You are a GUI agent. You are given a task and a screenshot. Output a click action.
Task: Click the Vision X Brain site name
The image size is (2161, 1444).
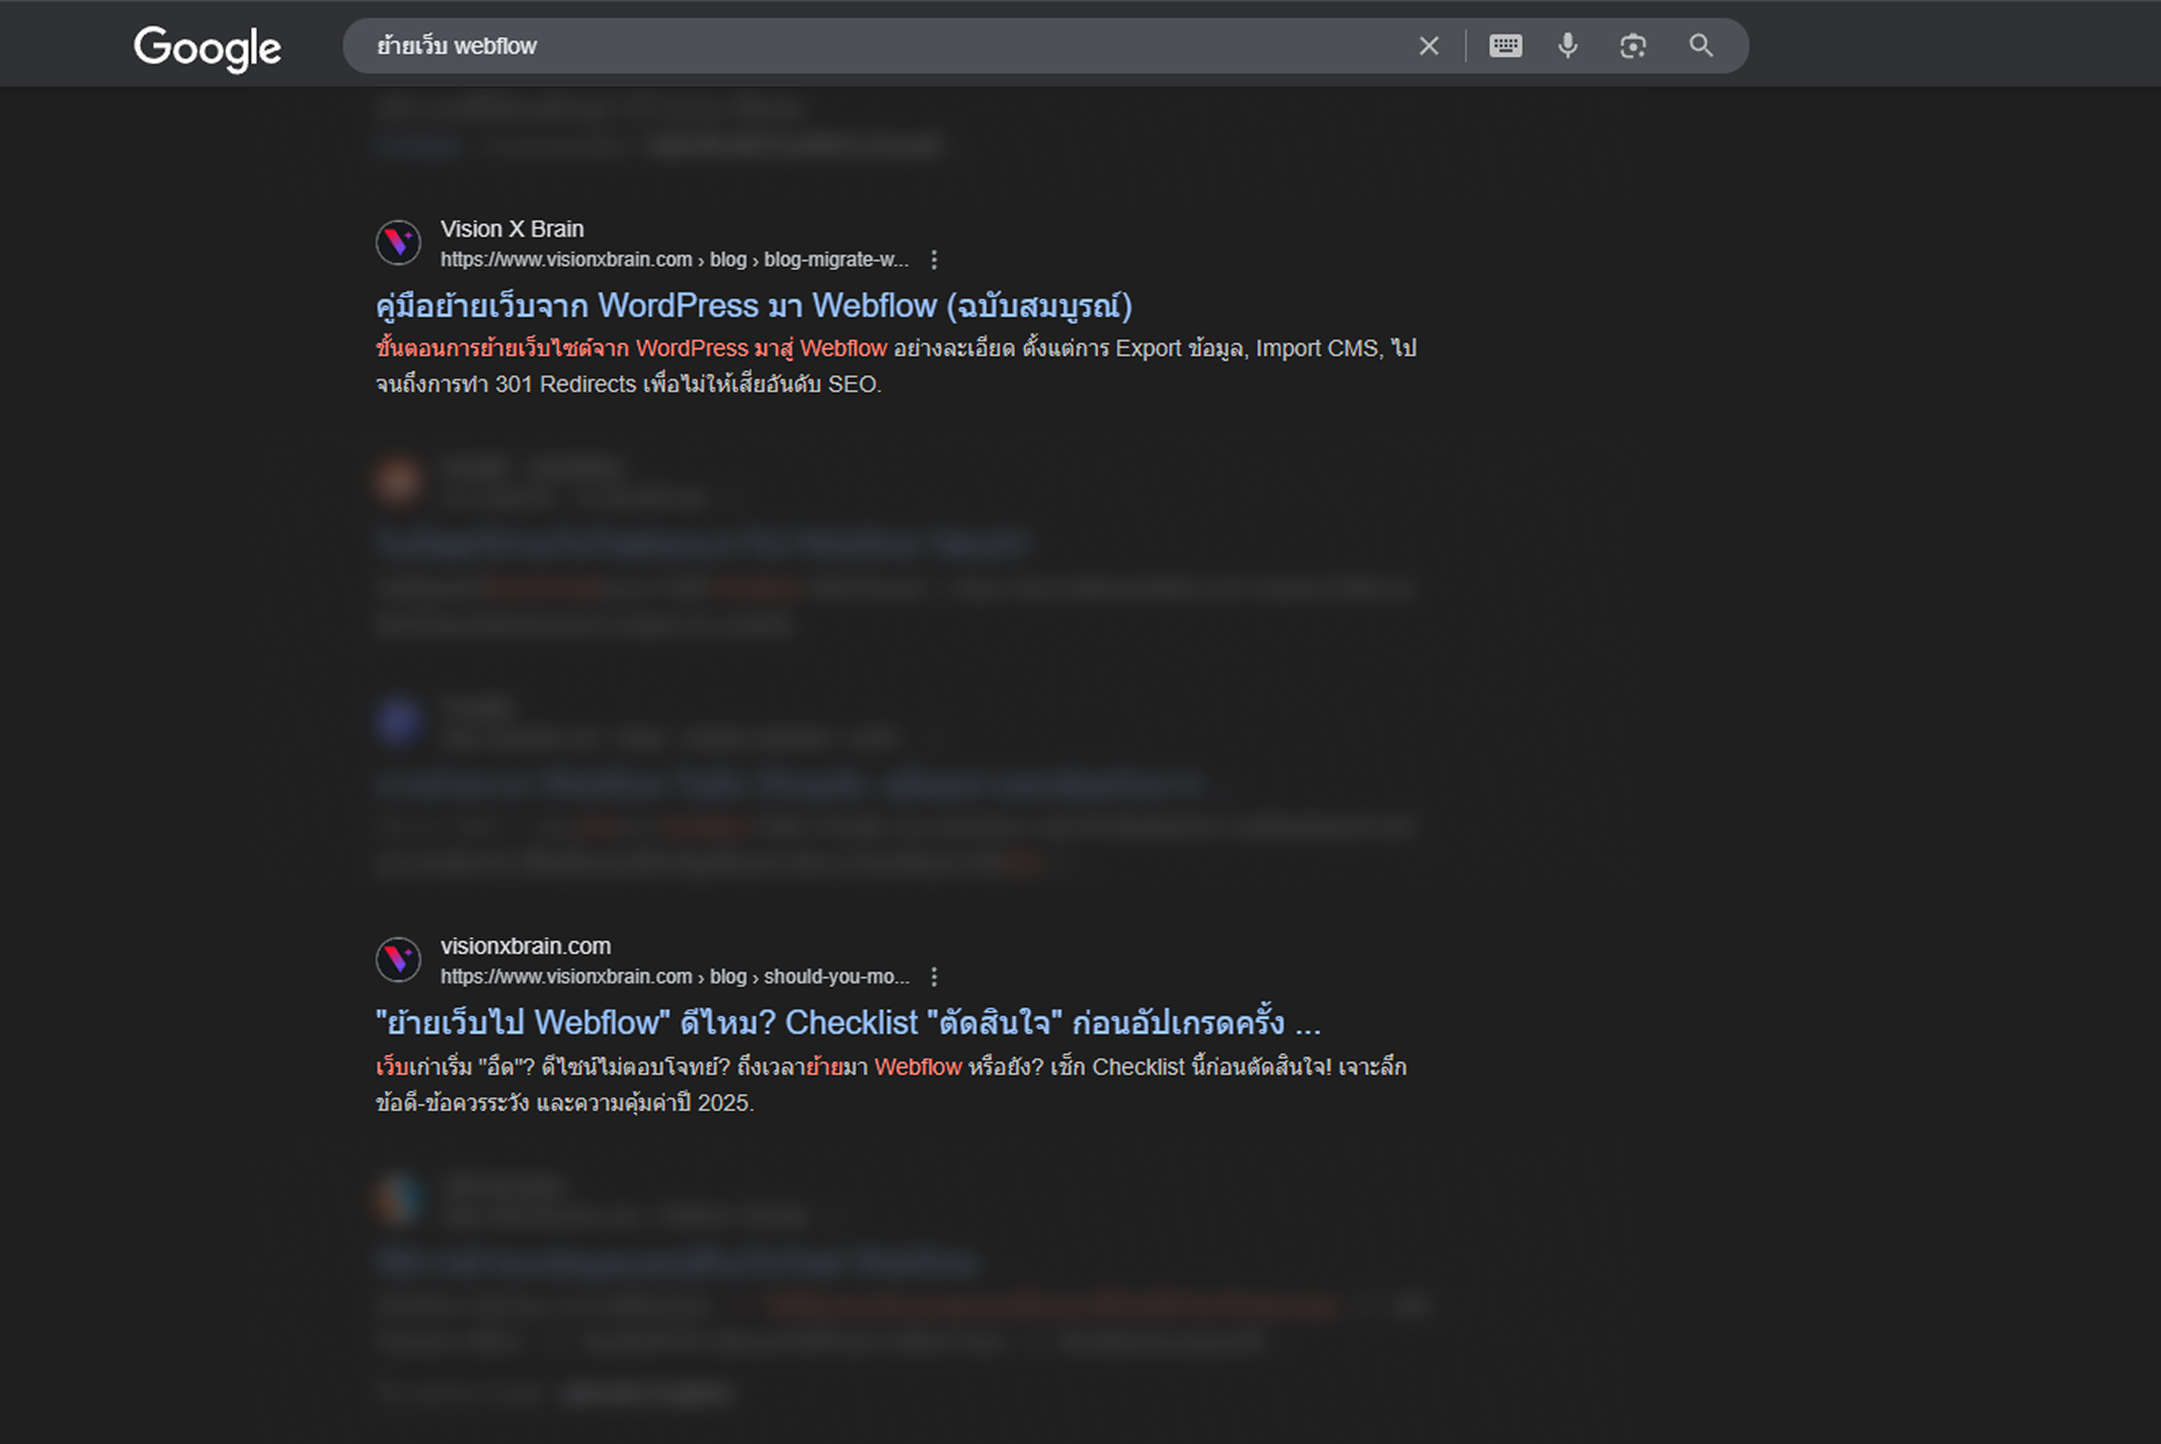click(x=512, y=229)
